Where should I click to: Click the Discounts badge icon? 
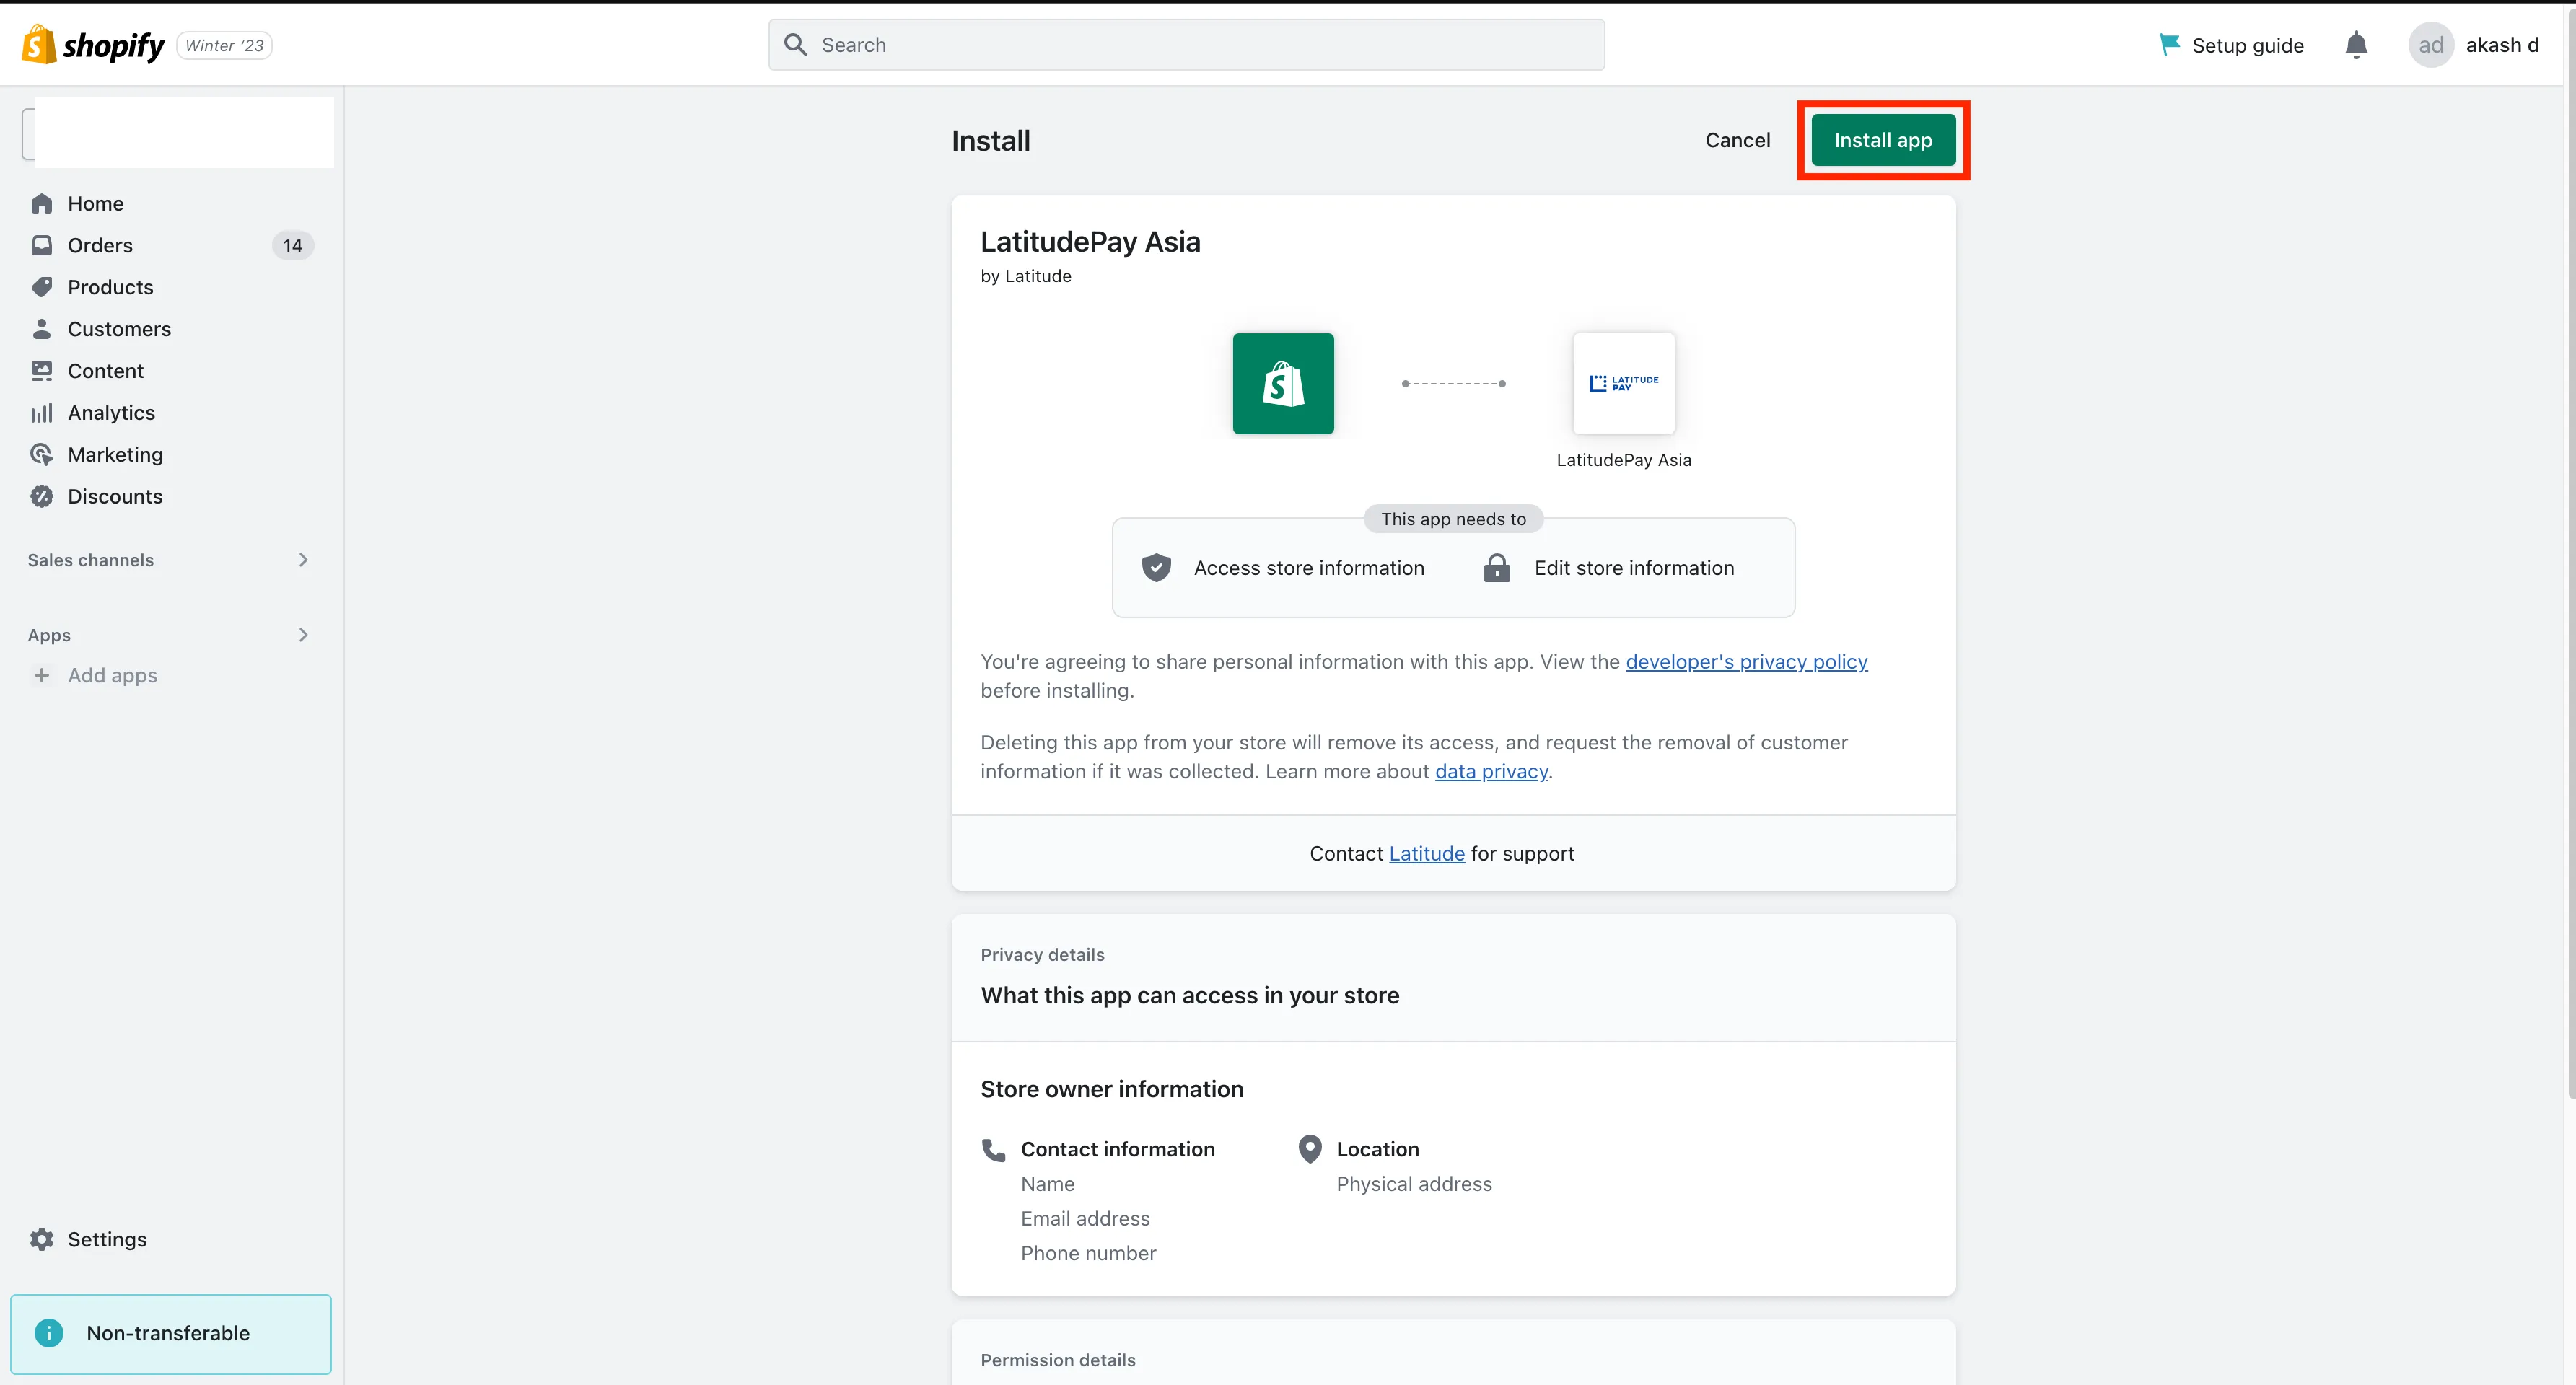42,497
